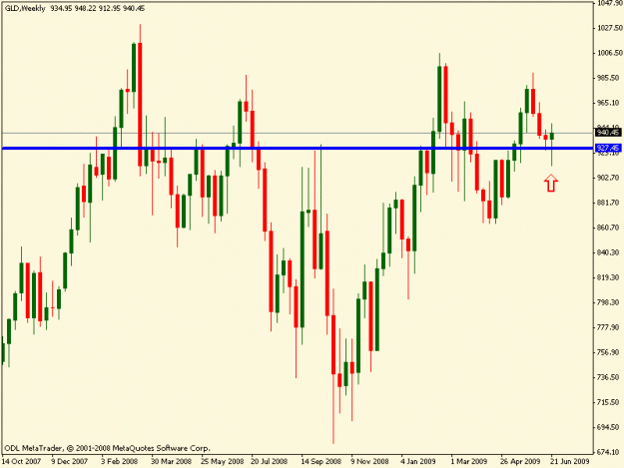Click the 736.50 price axis label
This screenshot has height=468, width=624.
(610, 377)
